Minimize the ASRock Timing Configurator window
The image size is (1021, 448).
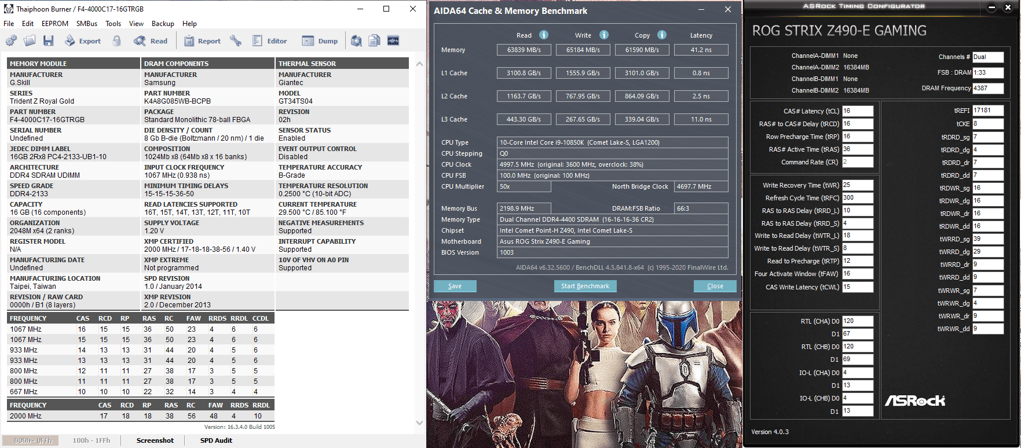tap(991, 8)
